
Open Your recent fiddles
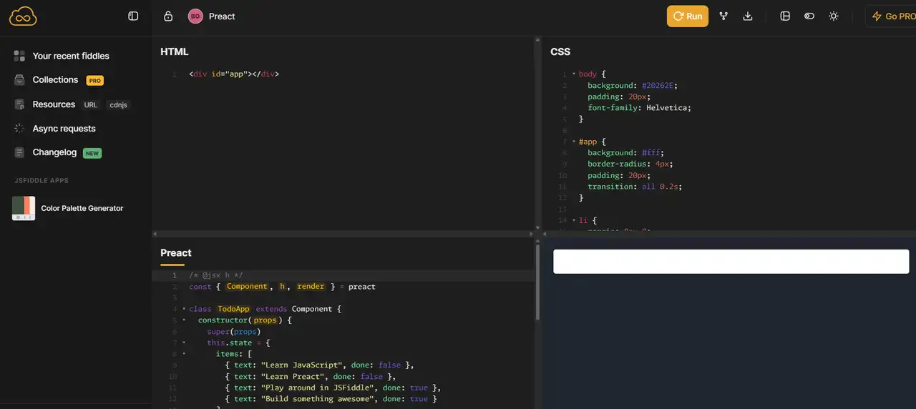point(71,56)
